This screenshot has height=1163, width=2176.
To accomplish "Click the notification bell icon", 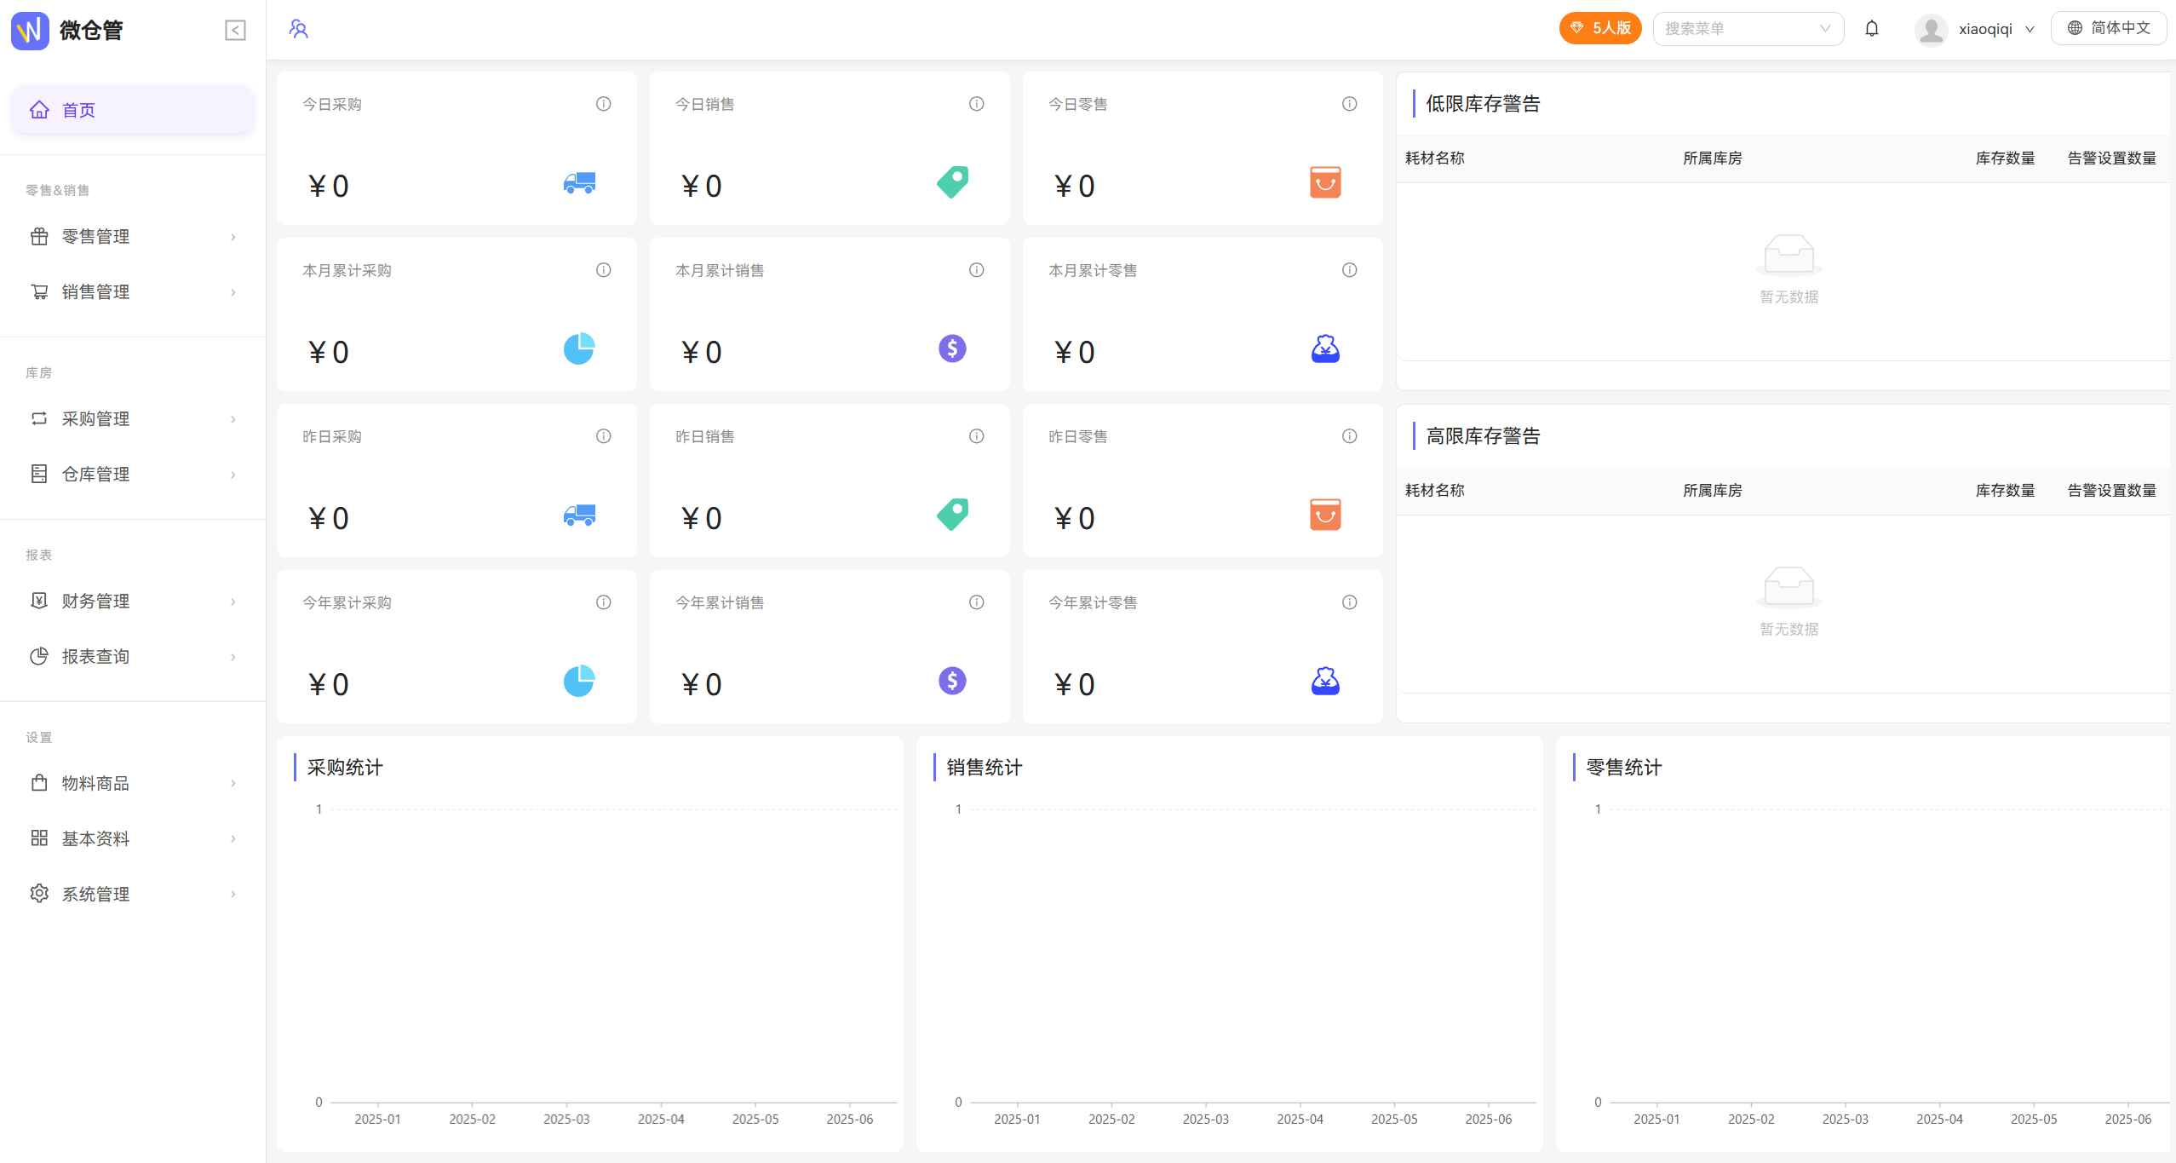I will (1871, 29).
